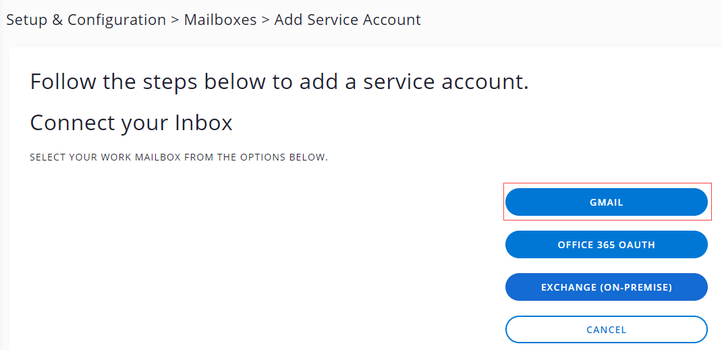Go to Setup & Configuration breadcrumb

point(86,20)
